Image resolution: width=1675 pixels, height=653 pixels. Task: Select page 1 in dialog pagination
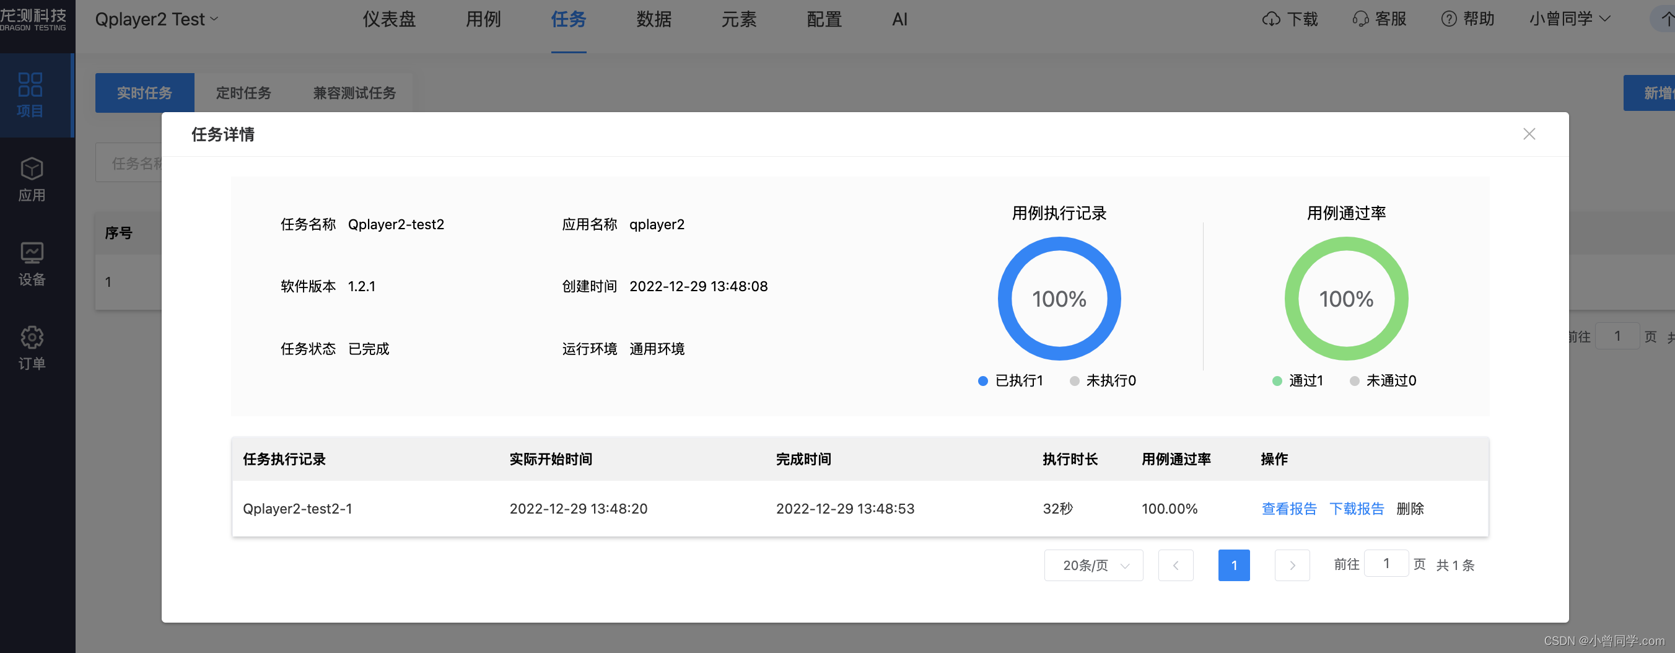[x=1233, y=565]
